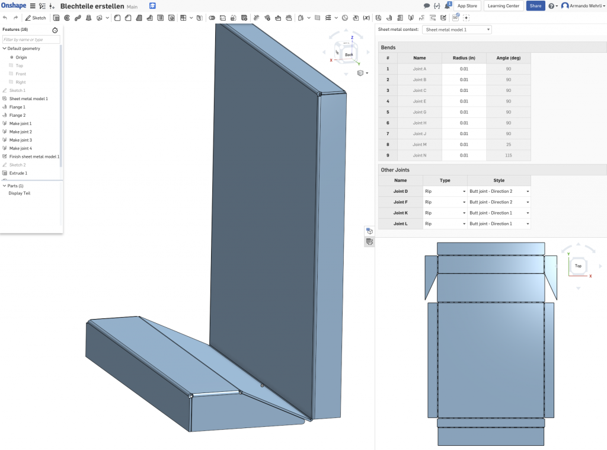This screenshot has height=450, width=607.
Task: Click the Undo arrow in the toolbar
Action: click(x=5, y=18)
